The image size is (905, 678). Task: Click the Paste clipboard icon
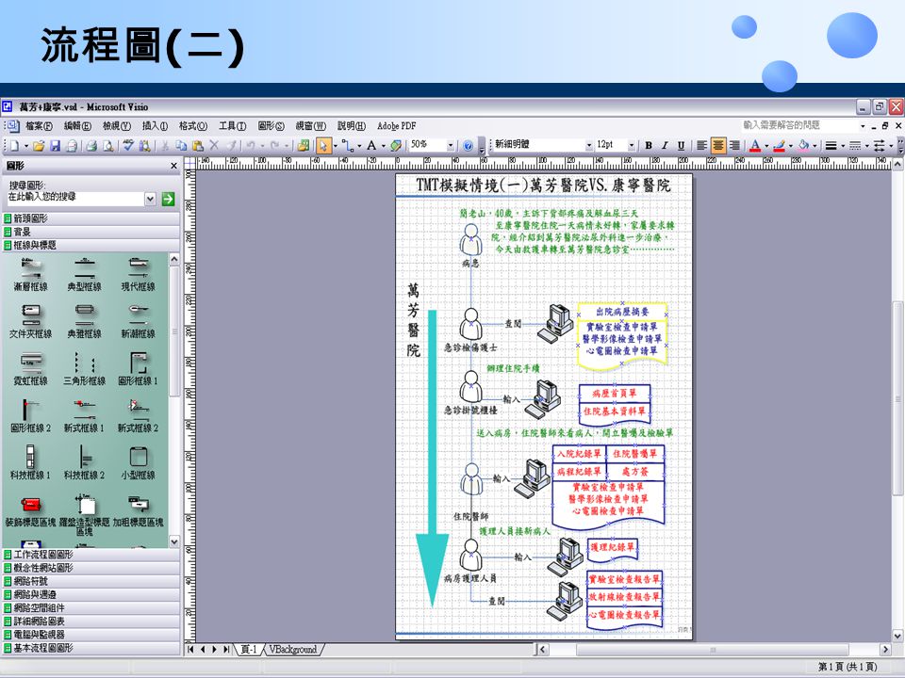tap(197, 146)
